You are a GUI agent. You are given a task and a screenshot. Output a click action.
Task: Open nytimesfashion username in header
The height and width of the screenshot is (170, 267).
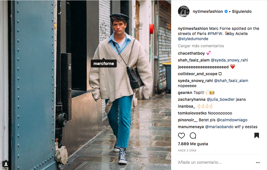207,11
